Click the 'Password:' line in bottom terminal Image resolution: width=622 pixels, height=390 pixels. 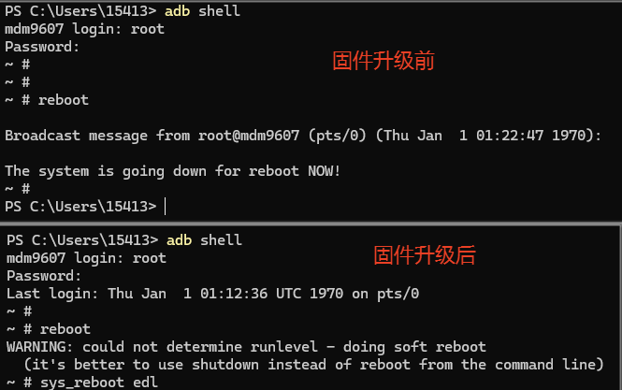[x=44, y=276]
